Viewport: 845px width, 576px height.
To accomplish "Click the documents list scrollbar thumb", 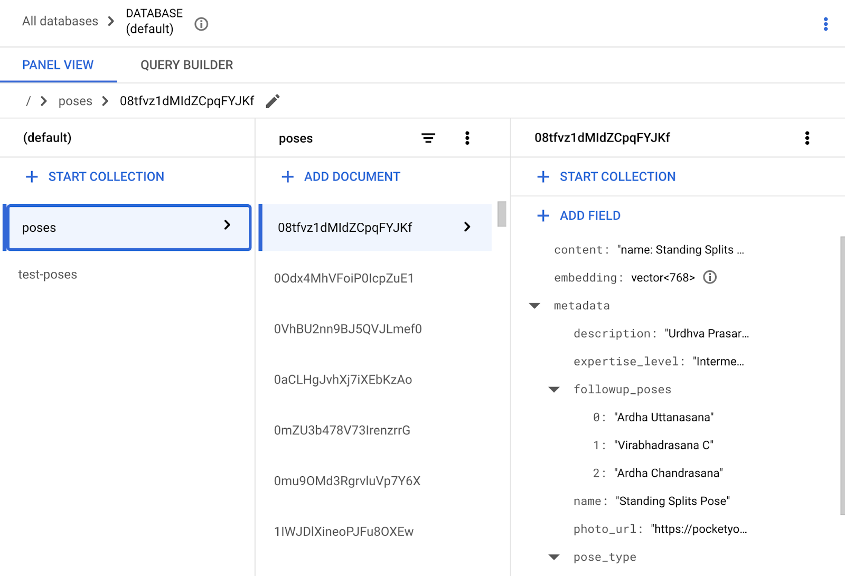I will point(502,214).
